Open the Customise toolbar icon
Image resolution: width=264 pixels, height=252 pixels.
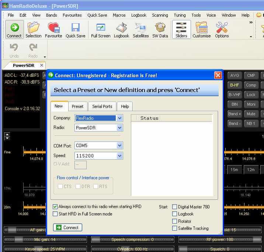click(x=202, y=30)
